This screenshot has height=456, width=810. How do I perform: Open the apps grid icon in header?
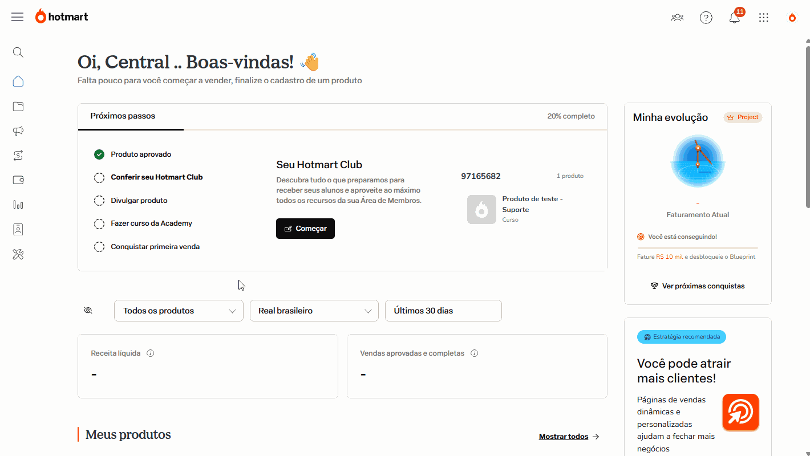click(764, 18)
